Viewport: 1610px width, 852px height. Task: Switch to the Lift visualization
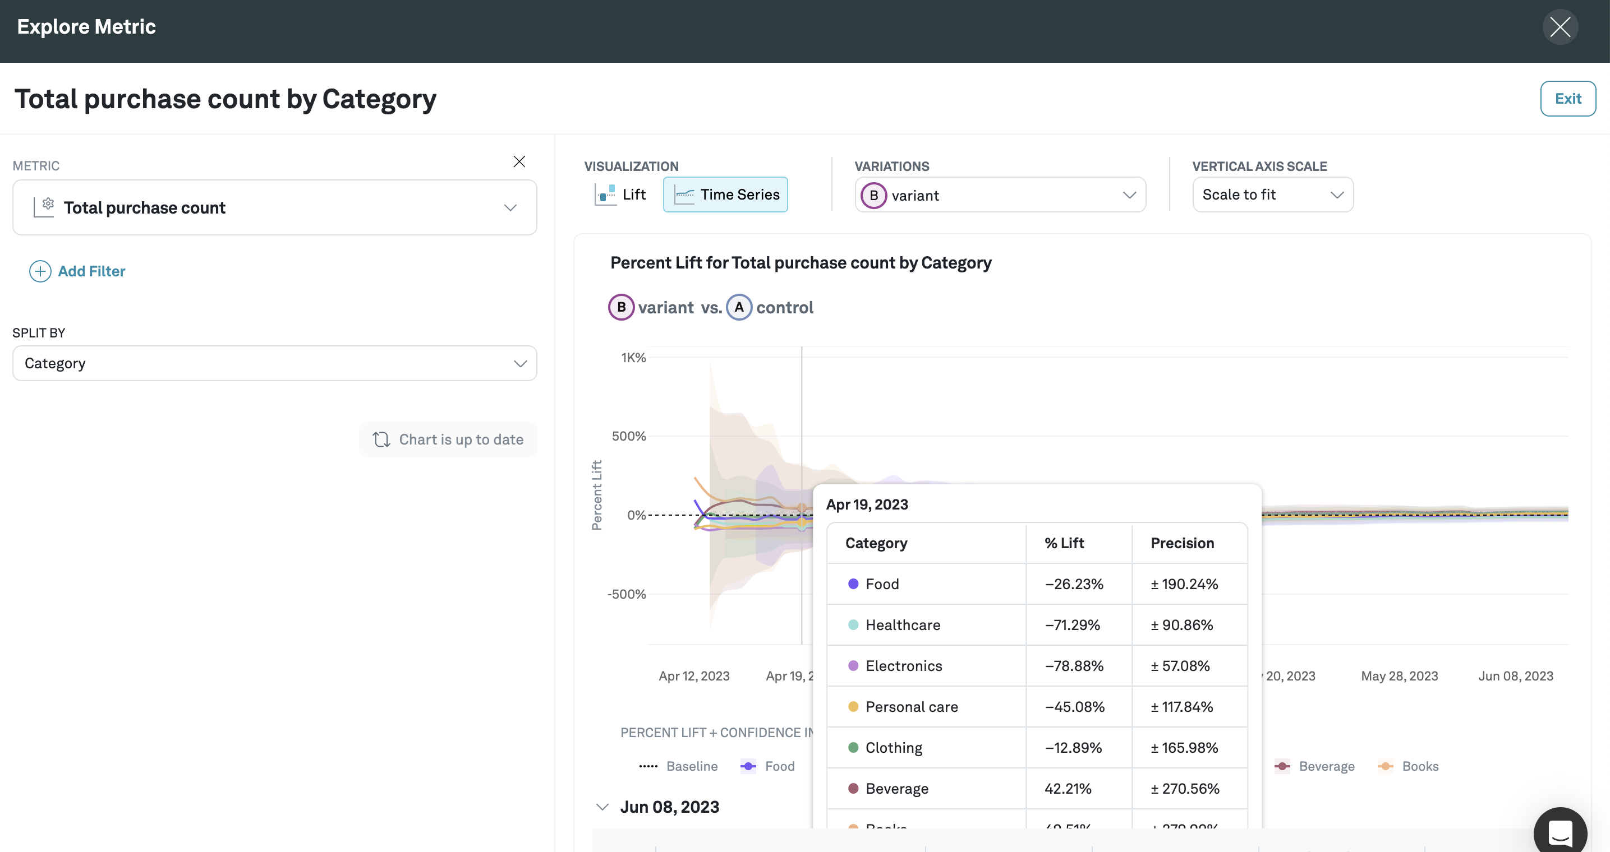620,193
